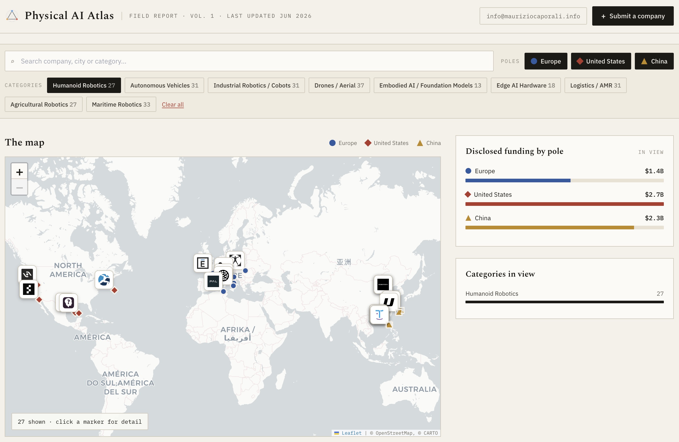679x442 pixels.
Task: Open the PAL logo marker in Spain
Action: coord(213,281)
